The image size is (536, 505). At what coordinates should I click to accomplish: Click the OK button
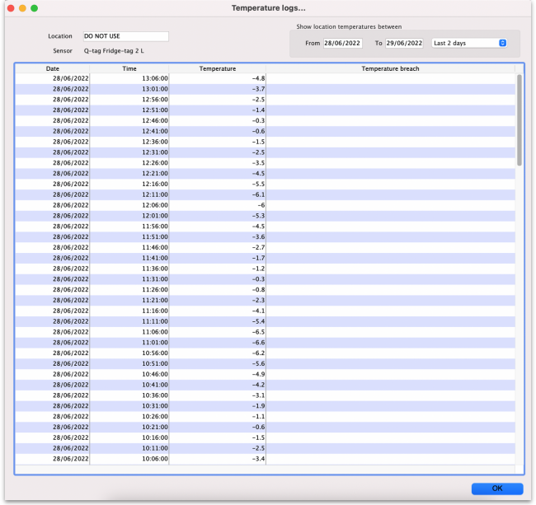[x=496, y=488]
